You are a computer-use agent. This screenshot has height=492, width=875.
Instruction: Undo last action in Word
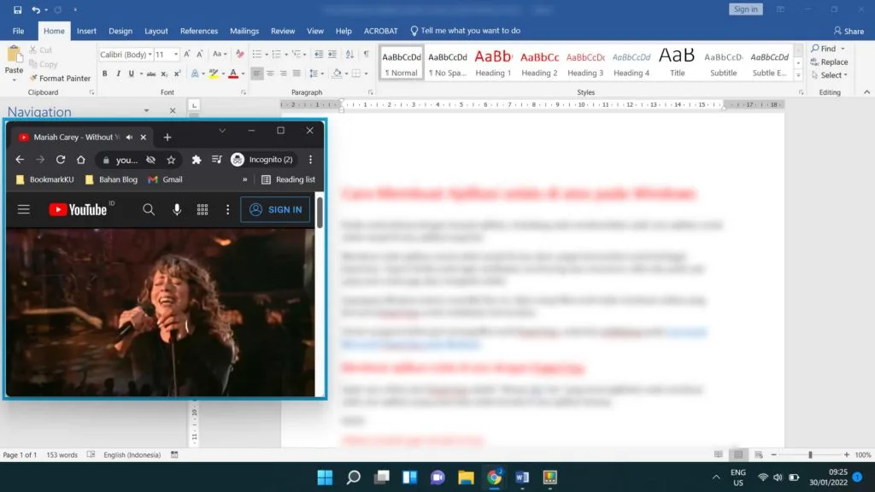36,9
